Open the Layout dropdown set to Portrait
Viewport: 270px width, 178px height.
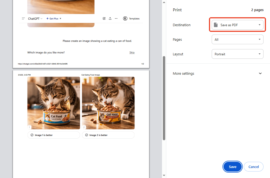pos(237,54)
